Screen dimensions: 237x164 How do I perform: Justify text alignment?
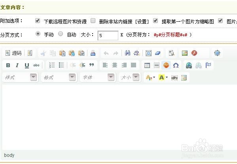tap(133, 65)
